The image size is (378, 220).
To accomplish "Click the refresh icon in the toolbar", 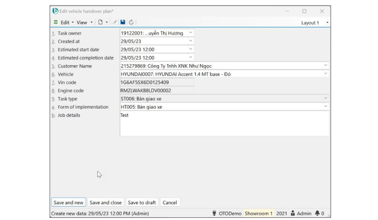I will pyautogui.click(x=131, y=22).
